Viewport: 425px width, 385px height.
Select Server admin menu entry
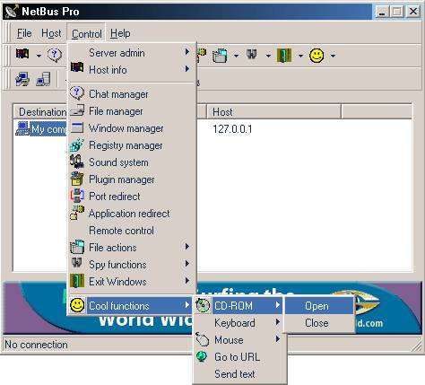pyautogui.click(x=132, y=53)
